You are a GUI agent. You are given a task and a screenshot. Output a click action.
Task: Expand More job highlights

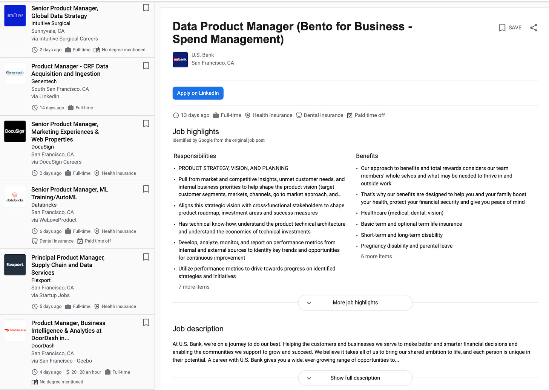point(355,303)
